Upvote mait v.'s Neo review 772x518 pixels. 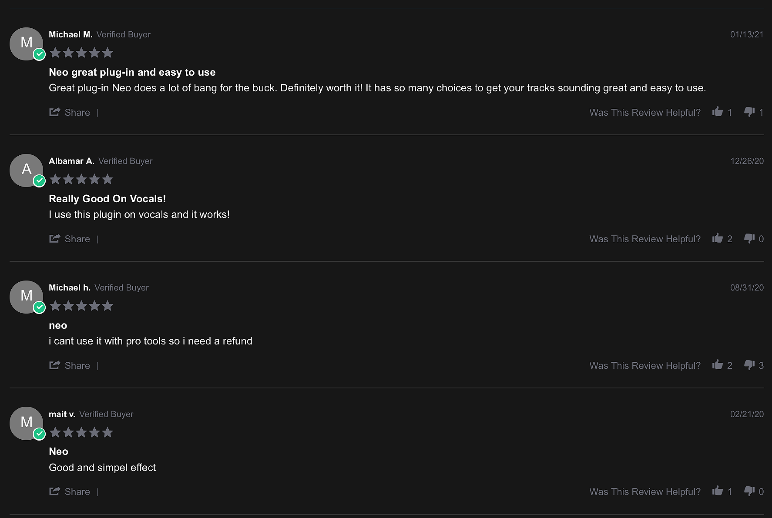click(x=718, y=491)
